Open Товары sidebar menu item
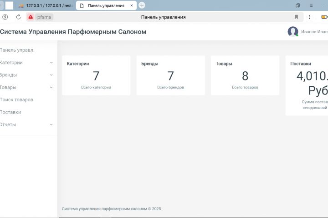 pyautogui.click(x=8, y=87)
